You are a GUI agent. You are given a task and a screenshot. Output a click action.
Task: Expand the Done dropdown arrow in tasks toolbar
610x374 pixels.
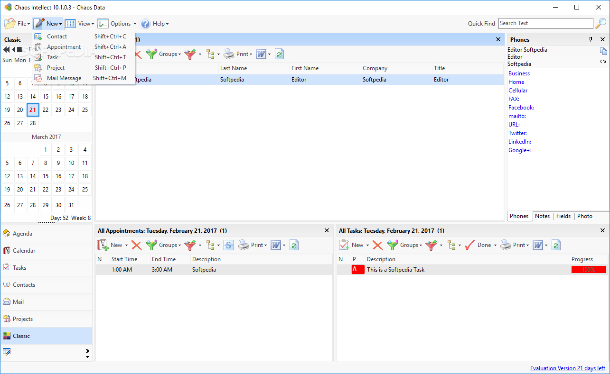tap(495, 246)
